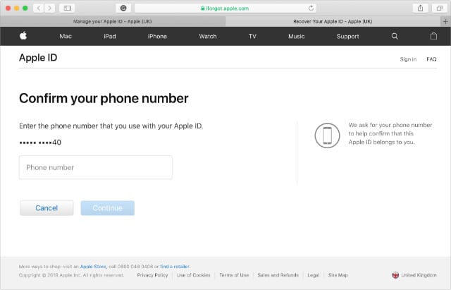Toggle the Safari sidebar button
This screenshot has height=290, width=451.
[67, 8]
